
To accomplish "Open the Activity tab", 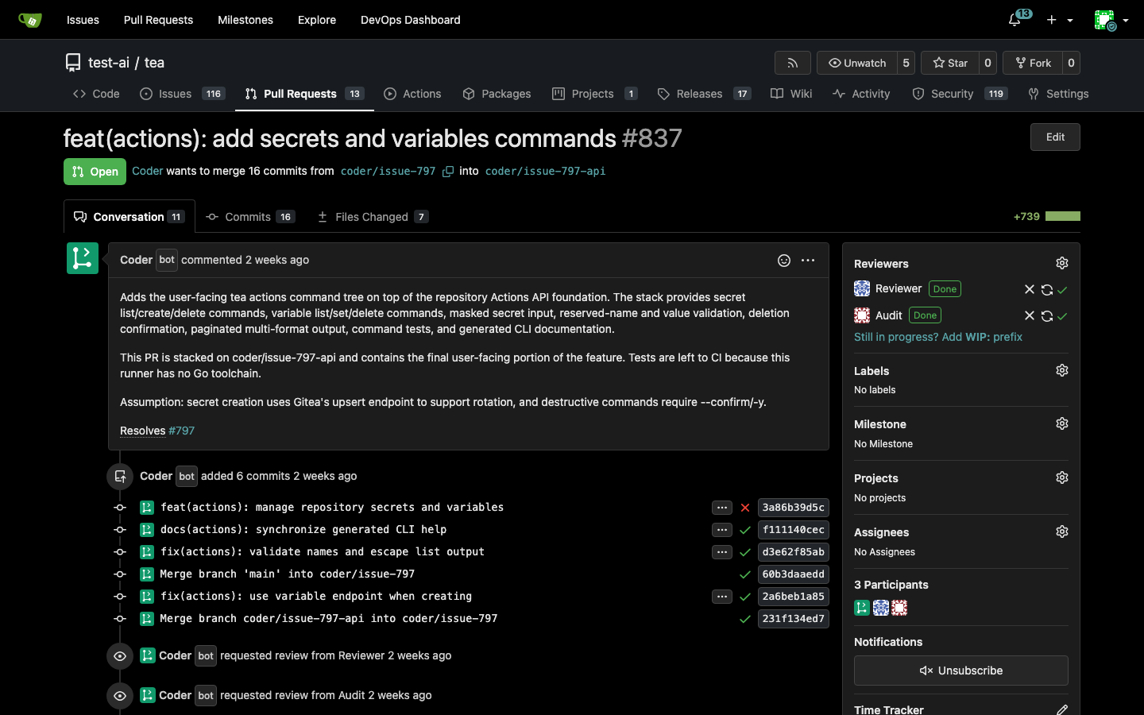I will (x=861, y=94).
